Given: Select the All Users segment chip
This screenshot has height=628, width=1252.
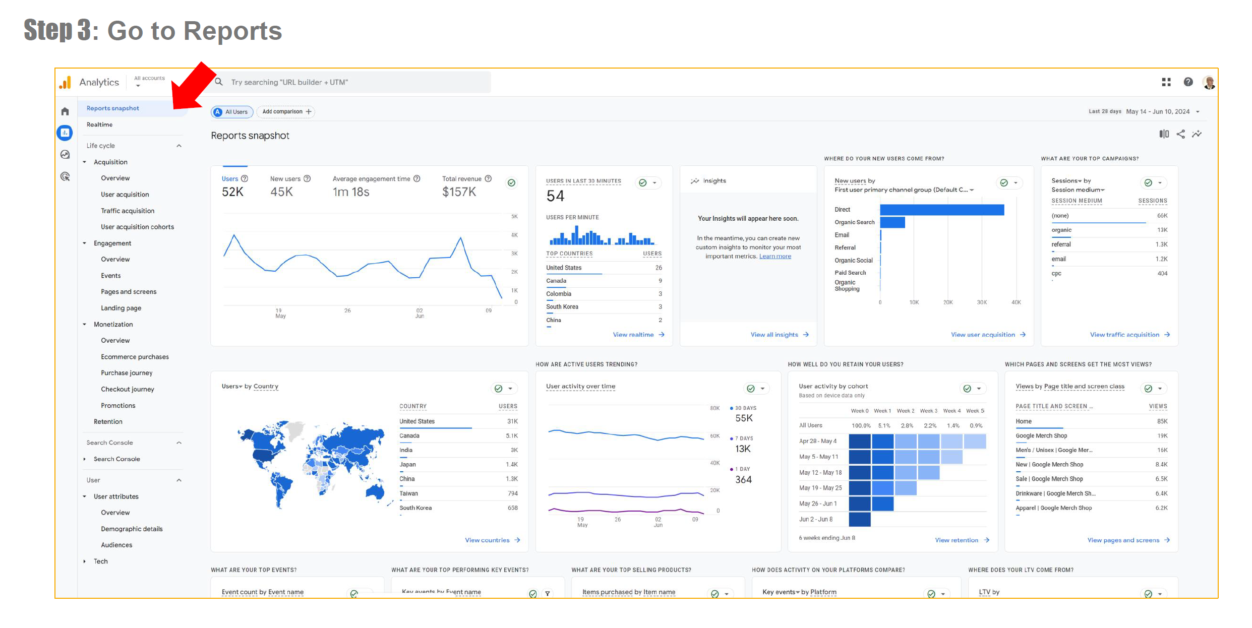Looking at the screenshot, I should pos(232,112).
